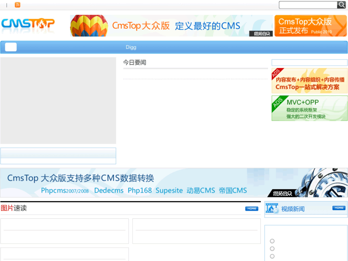Viewport: 348px width, 261px height.
Task: Click the large gray slideshow placeholder
Action: tap(58, 101)
